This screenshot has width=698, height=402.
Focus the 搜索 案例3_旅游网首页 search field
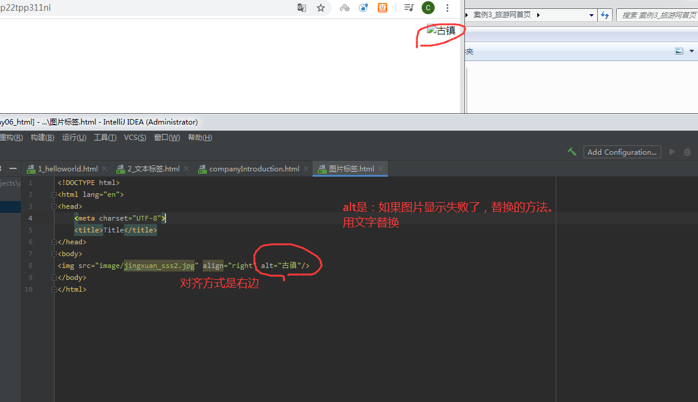coord(658,15)
